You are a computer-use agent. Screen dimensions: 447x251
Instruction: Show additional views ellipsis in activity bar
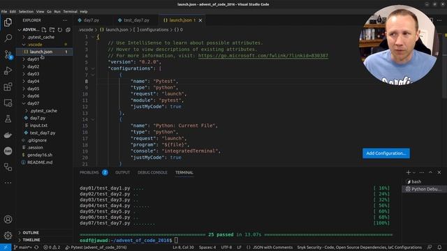coord(8,183)
